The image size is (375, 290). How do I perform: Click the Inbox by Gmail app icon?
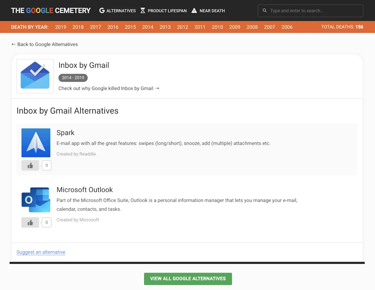point(35,76)
